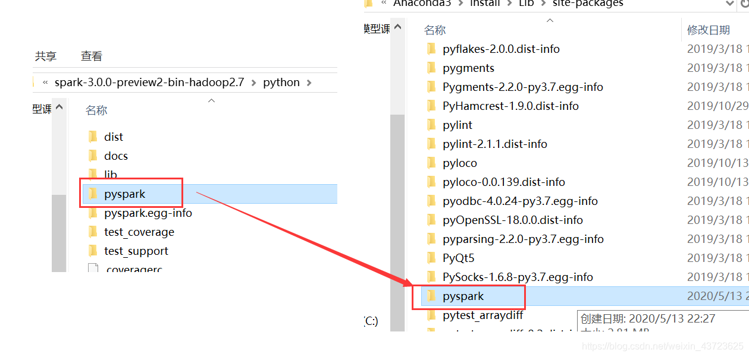
Task: Expand chevron after Lib breadcrumb
Action: coord(543,4)
